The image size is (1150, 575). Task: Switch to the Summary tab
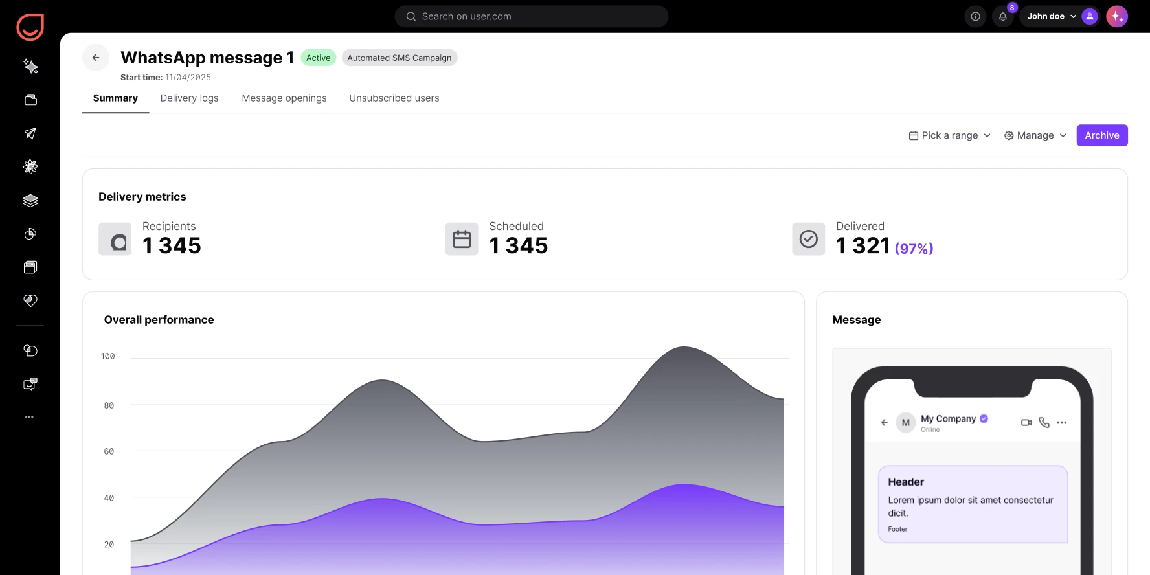(115, 98)
